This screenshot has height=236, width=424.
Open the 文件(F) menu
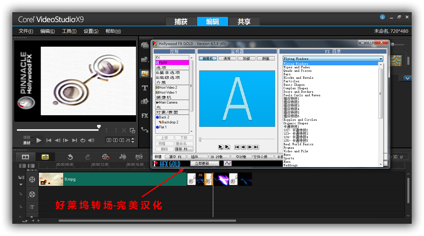click(x=26, y=31)
